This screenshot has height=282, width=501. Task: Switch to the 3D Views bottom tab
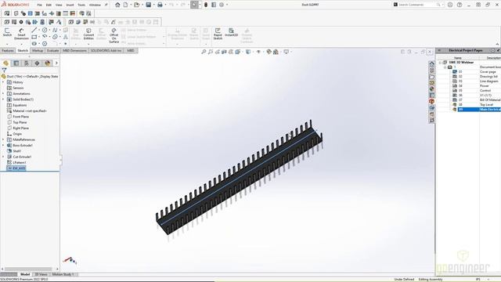pos(41,274)
